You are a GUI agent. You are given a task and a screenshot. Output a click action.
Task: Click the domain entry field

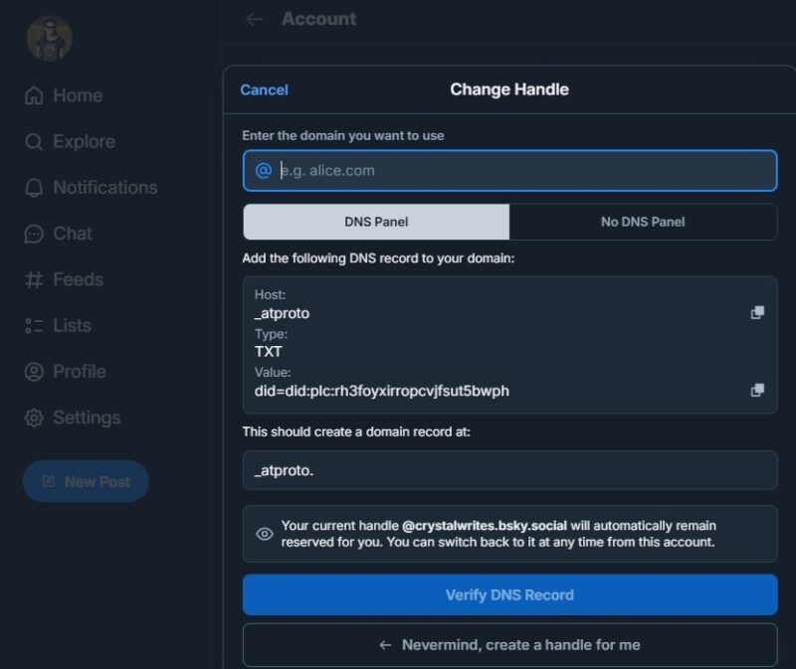click(509, 170)
